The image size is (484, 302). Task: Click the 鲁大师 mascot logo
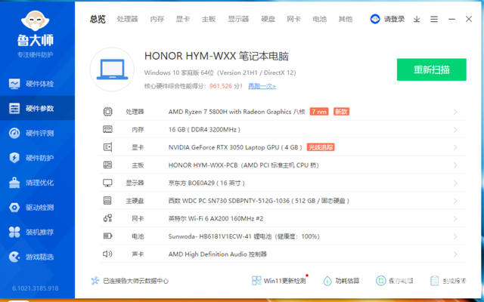click(x=36, y=20)
